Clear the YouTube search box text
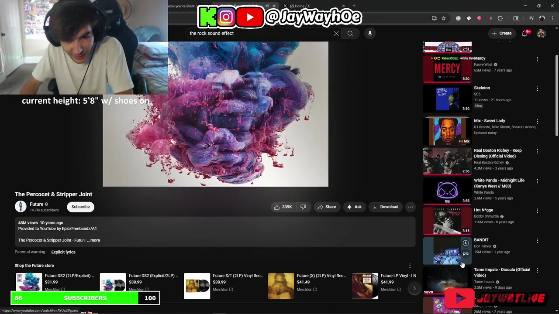559x314 pixels. tap(336, 33)
